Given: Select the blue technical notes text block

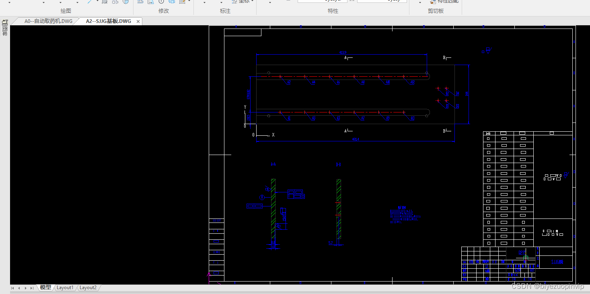Looking at the screenshot, I should click(405, 215).
